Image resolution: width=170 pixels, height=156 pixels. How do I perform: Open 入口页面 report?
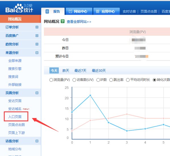pos(15,117)
